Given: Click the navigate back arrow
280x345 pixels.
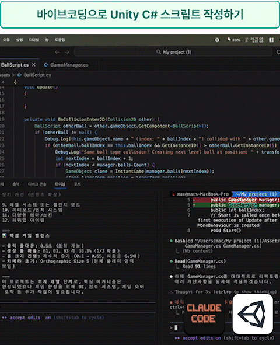Looking at the screenshot, I should tap(57, 52).
